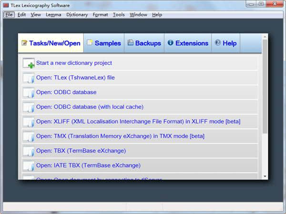Click the icon beside Open: TBX

point(29,151)
